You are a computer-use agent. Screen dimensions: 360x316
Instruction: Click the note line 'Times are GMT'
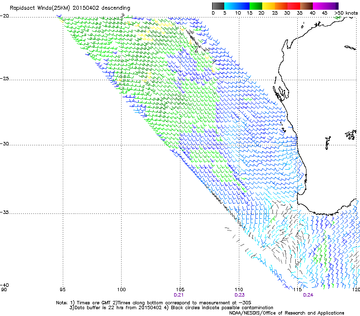pos(94,303)
